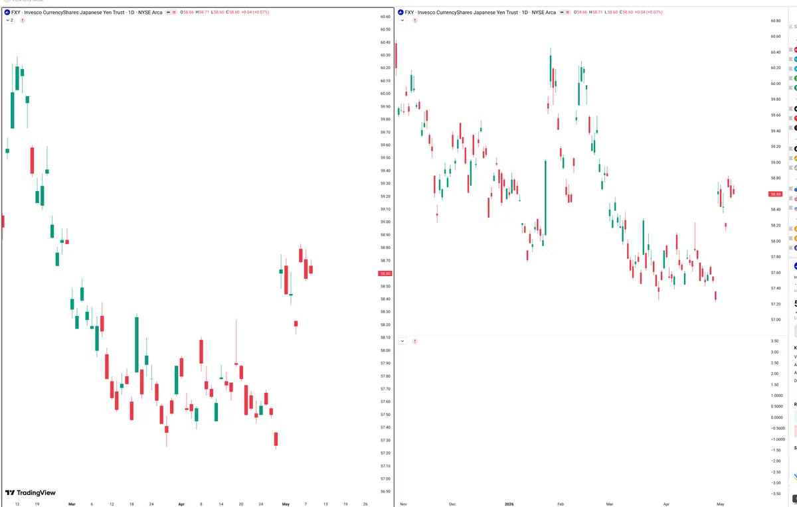
Task: Expand the legend chevron in right chart's lower pane
Action: pos(402,341)
